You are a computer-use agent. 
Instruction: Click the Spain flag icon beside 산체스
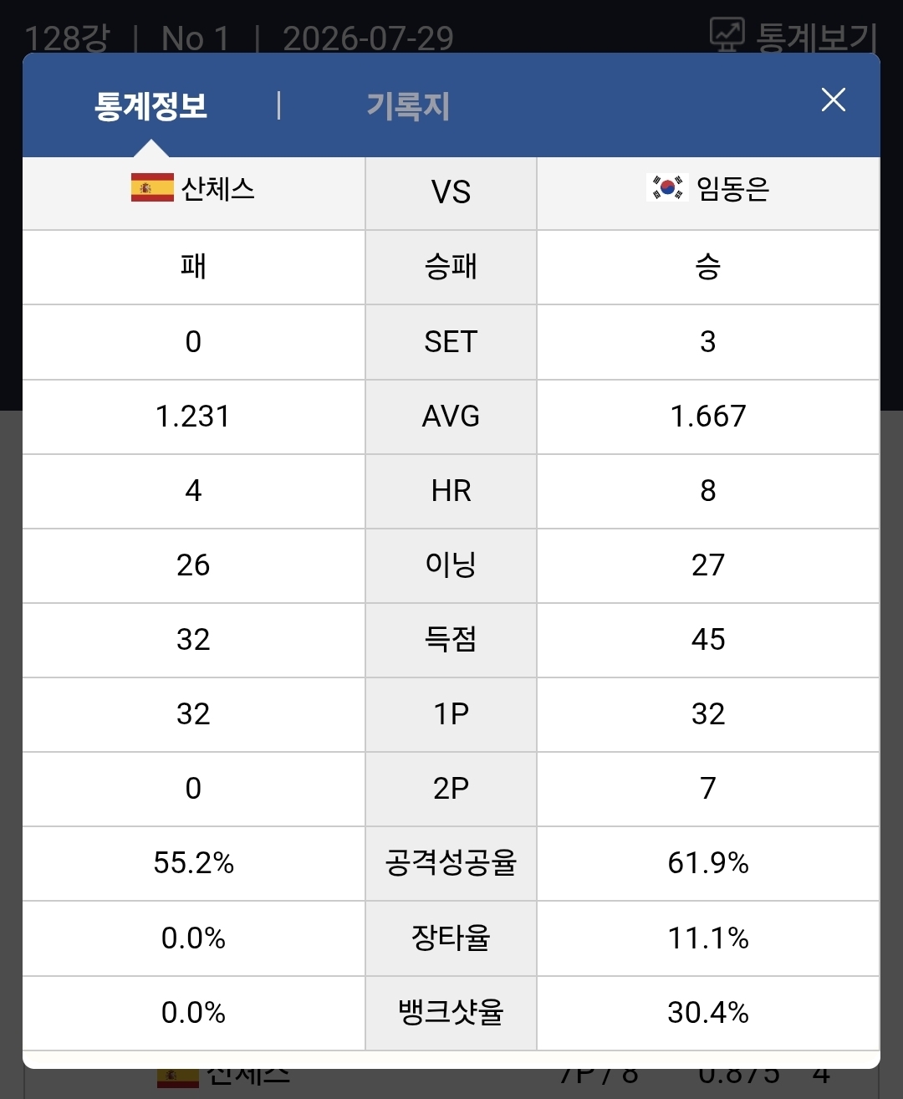(x=152, y=187)
